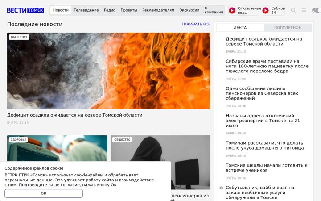The width and height of the screenshot is (321, 201).
Task: Open the Радио menu item
Action: click(110, 10)
